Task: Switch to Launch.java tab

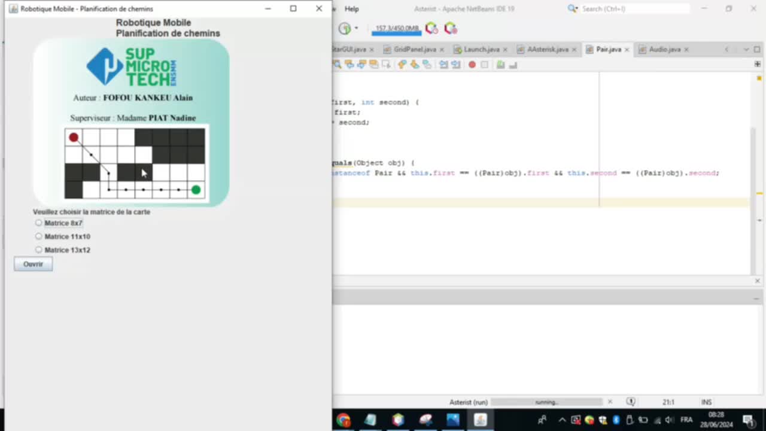Action: pos(481,50)
